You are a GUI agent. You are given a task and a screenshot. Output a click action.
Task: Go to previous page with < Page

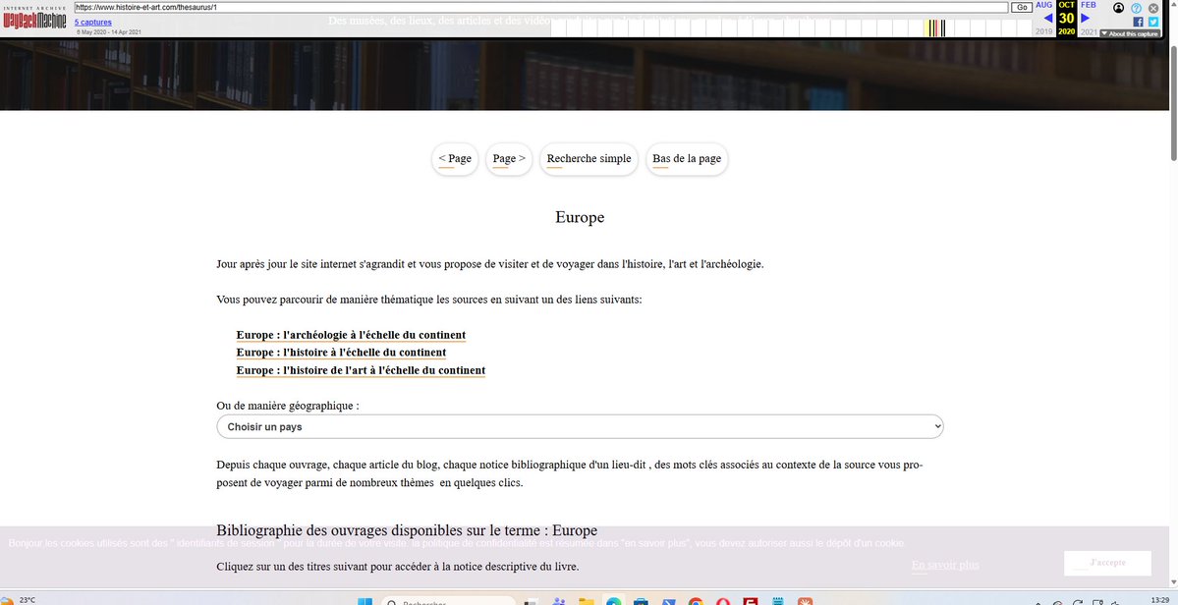pos(455,159)
